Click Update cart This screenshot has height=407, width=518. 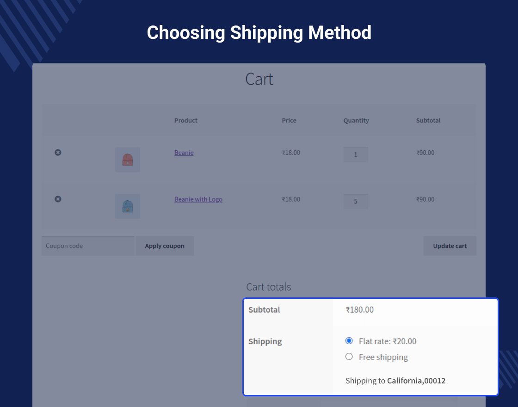pos(450,246)
